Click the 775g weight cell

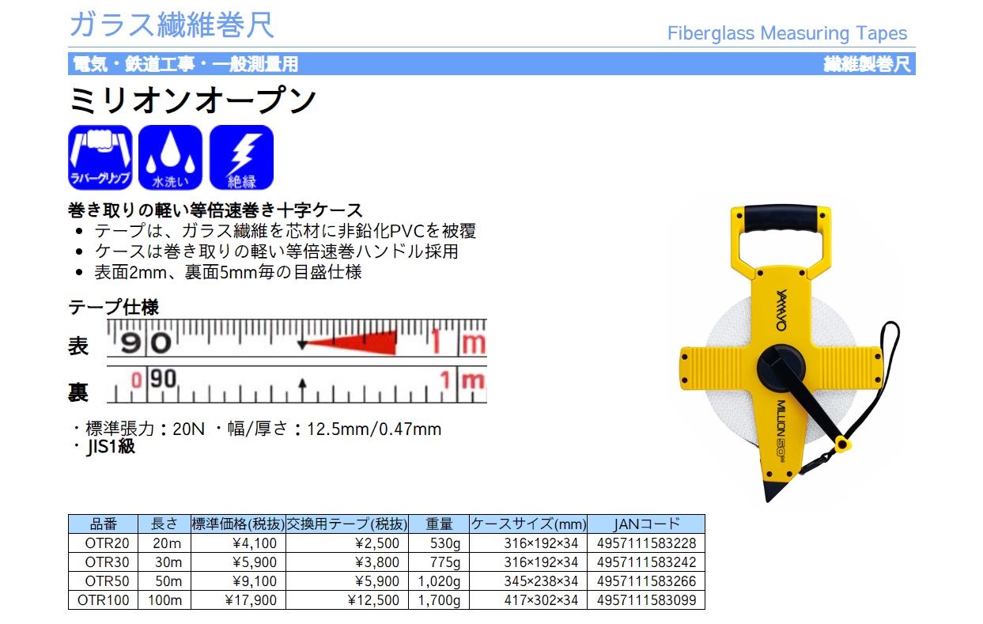[x=440, y=562]
